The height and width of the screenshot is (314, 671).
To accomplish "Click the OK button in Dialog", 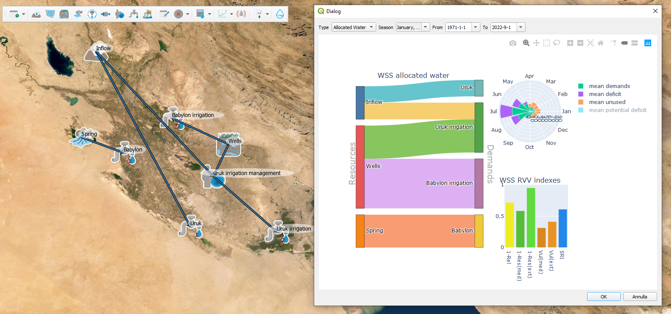I will point(604,297).
